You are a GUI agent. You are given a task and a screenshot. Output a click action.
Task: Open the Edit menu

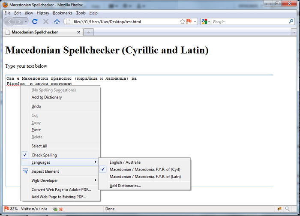coord(18,13)
